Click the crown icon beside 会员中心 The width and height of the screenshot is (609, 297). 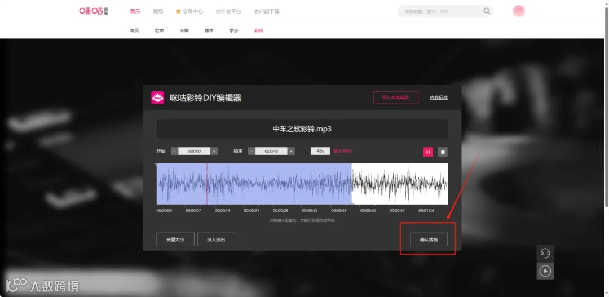(178, 11)
